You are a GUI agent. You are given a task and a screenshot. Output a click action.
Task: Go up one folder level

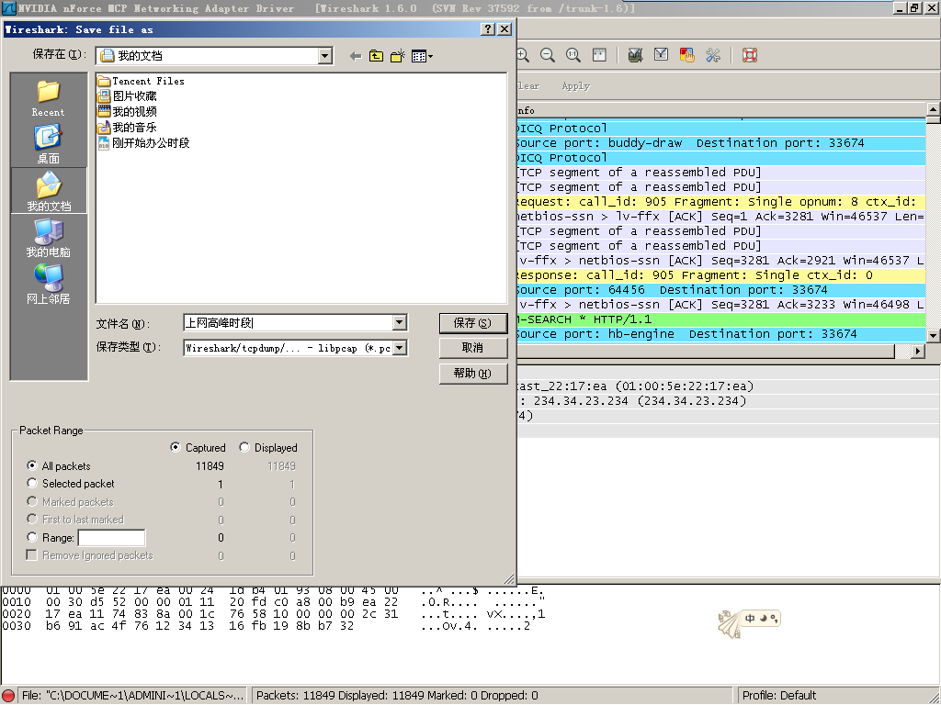(376, 56)
